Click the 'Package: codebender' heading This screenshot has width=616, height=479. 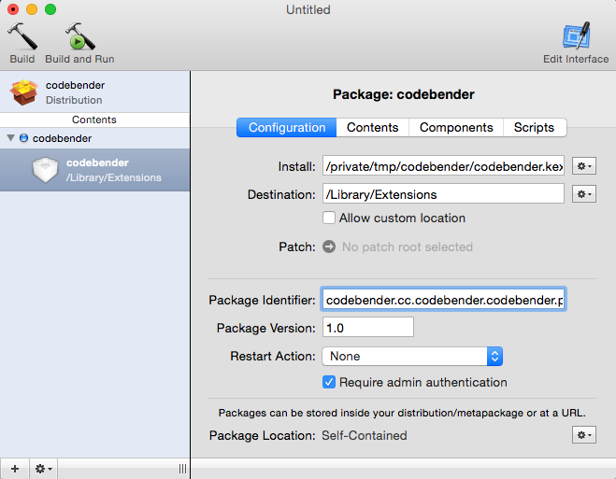404,94
